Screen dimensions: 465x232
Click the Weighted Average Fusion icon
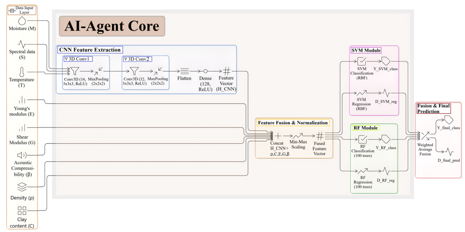point(424,136)
